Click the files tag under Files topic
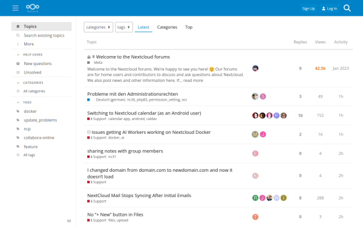 coord(111,220)
